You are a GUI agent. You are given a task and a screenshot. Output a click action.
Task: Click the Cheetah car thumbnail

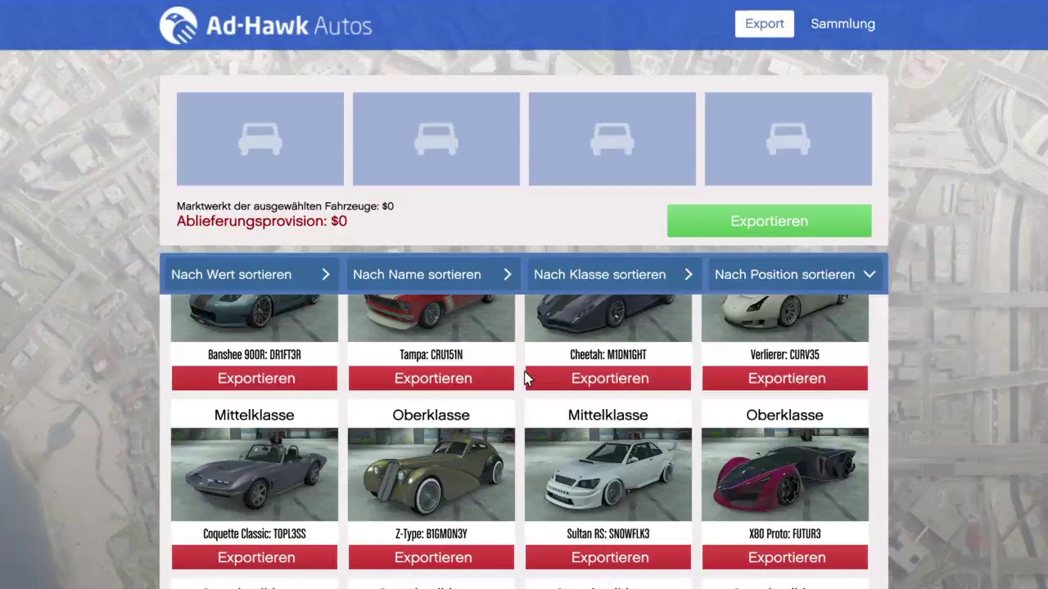tap(608, 318)
